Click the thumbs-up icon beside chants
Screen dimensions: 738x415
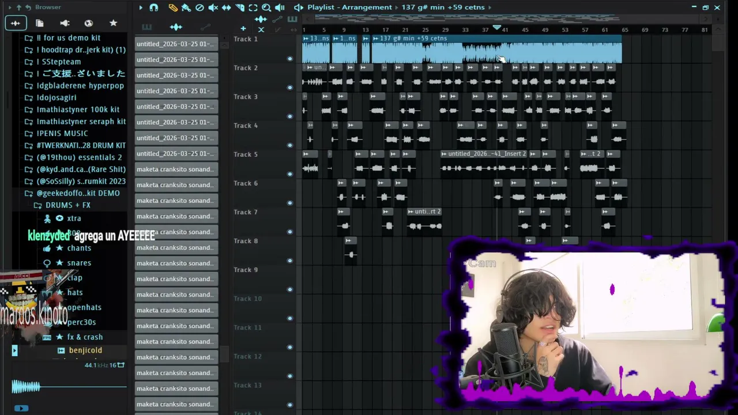(x=47, y=248)
